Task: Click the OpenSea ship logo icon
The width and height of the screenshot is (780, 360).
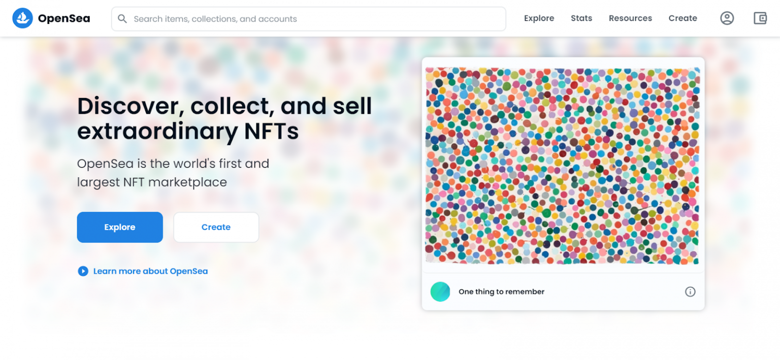Action: coord(22,18)
